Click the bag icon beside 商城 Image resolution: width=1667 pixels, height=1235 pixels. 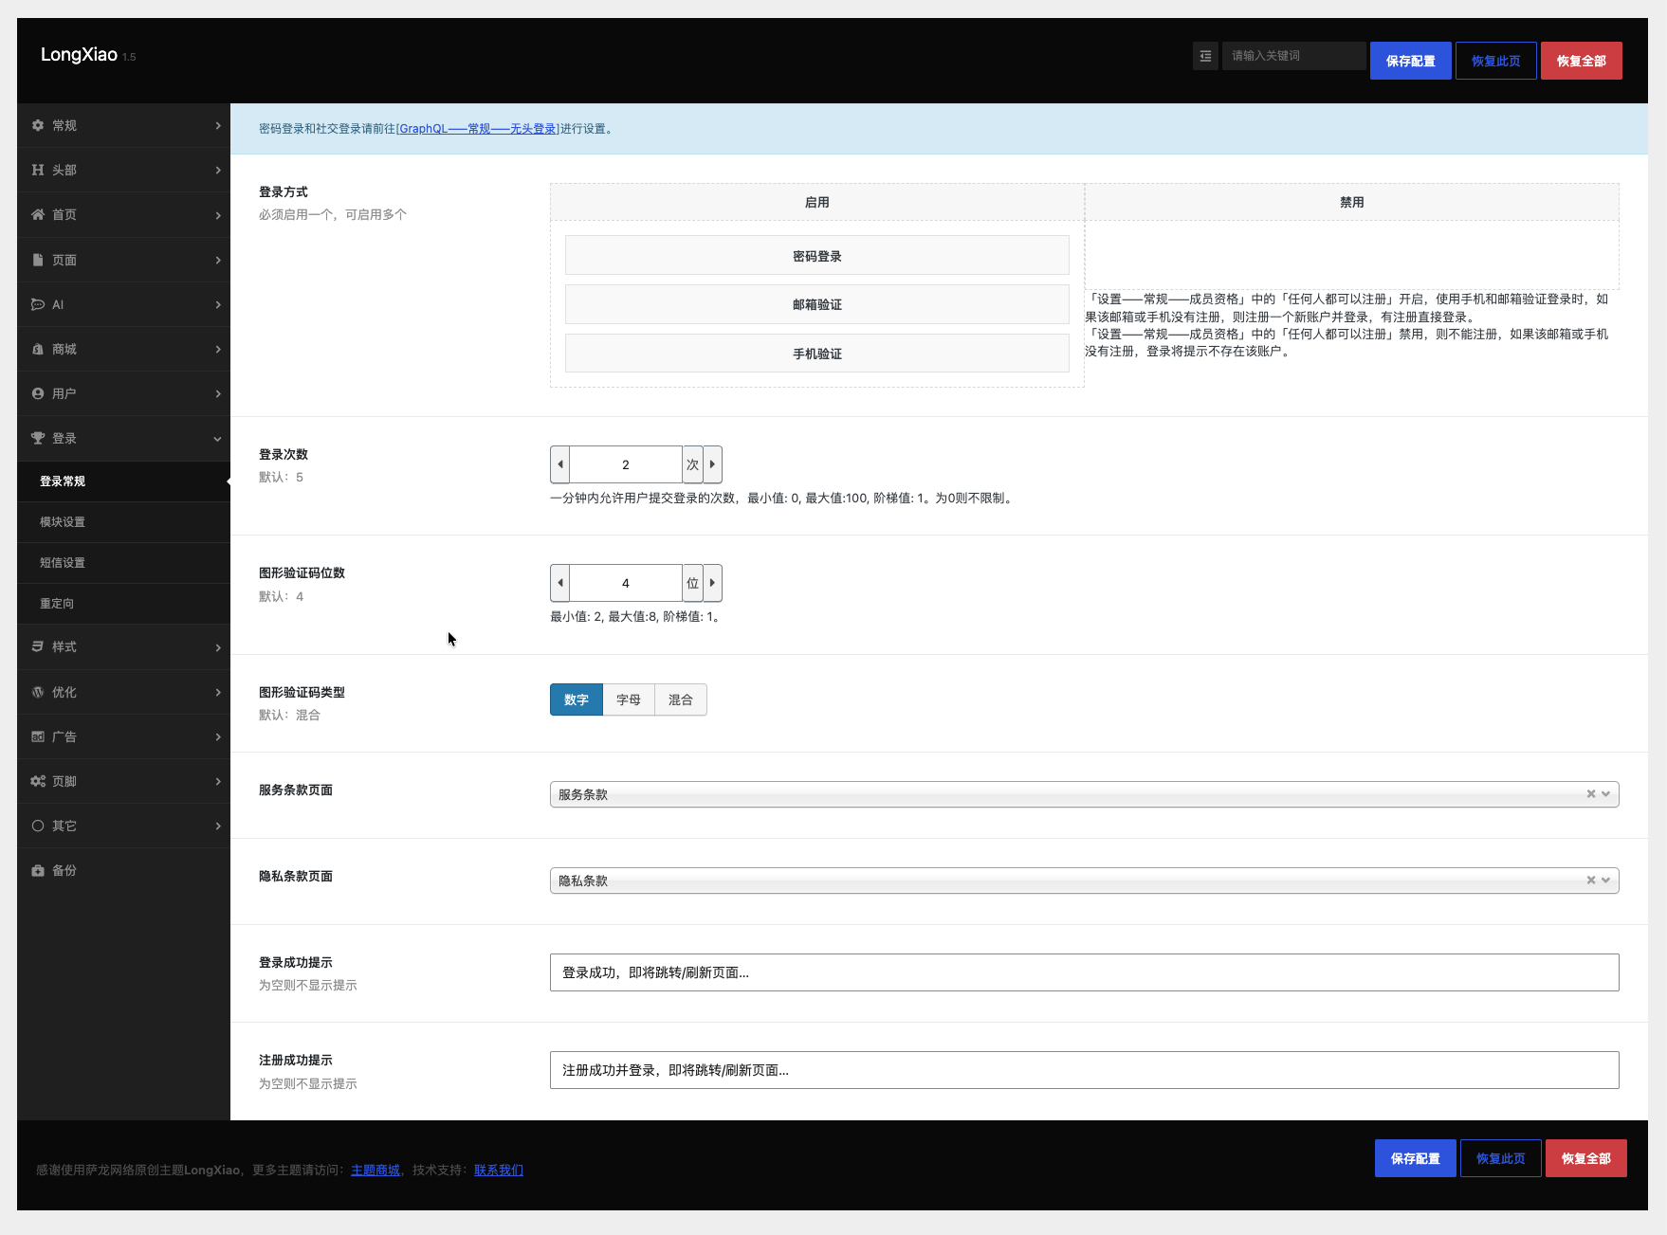[x=38, y=349]
